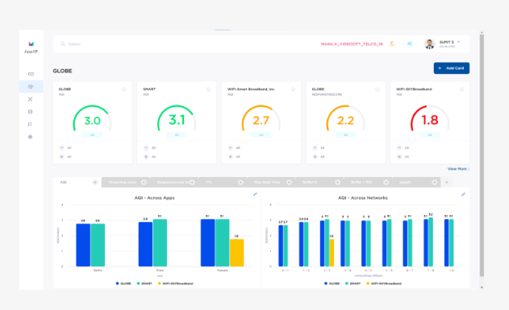Click the pencil icon on AQI - Across Networks
Viewport: 509px width, 310px height.
(463, 194)
